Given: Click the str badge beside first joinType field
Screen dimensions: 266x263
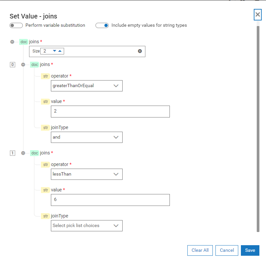Looking at the screenshot, I should [x=45, y=127].
